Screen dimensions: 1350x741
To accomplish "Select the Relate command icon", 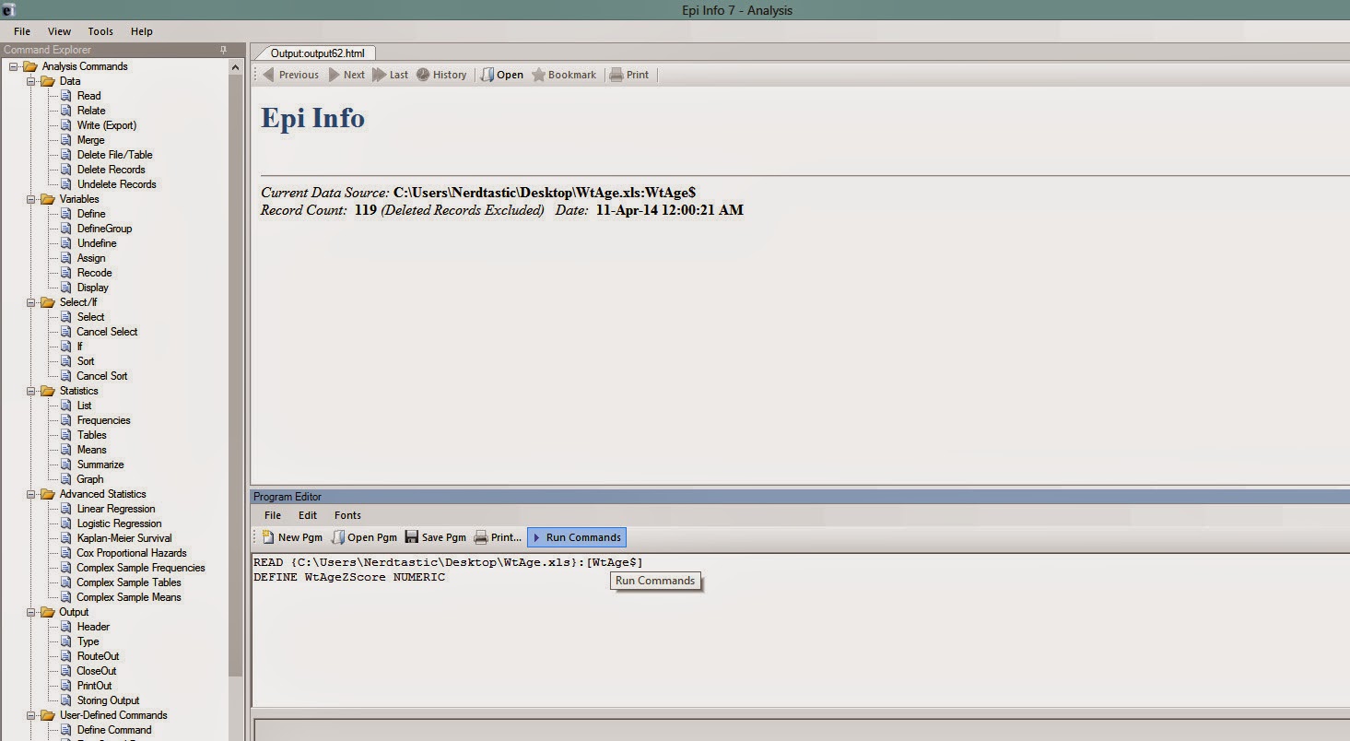I will pyautogui.click(x=66, y=111).
